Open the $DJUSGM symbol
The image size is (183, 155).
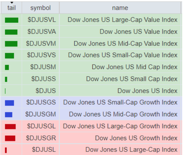point(40,114)
